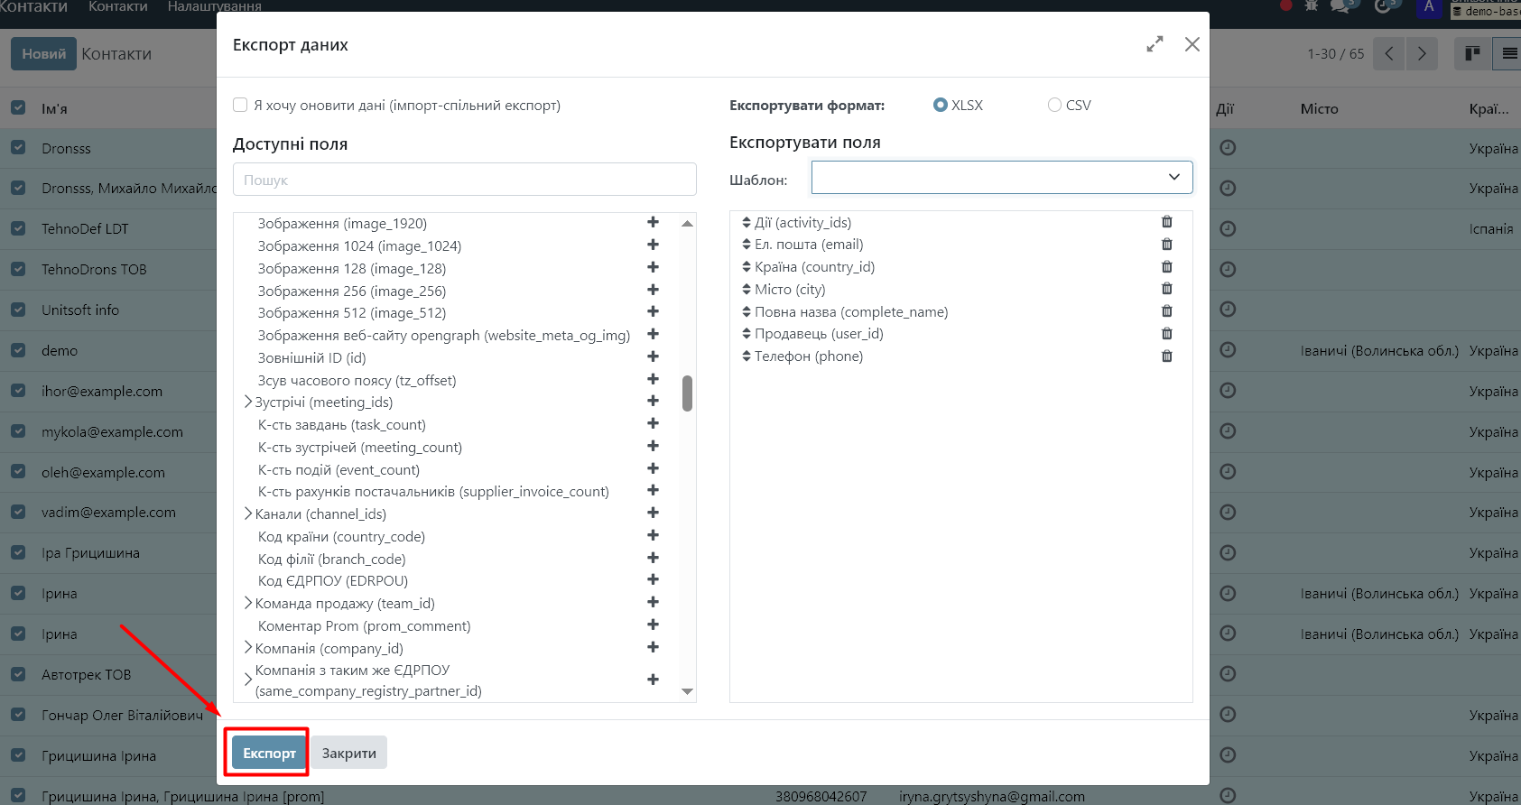This screenshot has width=1521, height=805.
Task: Add Код країни (country_code) to export
Action: pyautogui.click(x=653, y=536)
